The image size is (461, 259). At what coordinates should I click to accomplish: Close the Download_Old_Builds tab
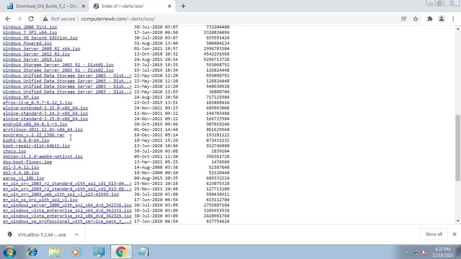click(84, 6)
